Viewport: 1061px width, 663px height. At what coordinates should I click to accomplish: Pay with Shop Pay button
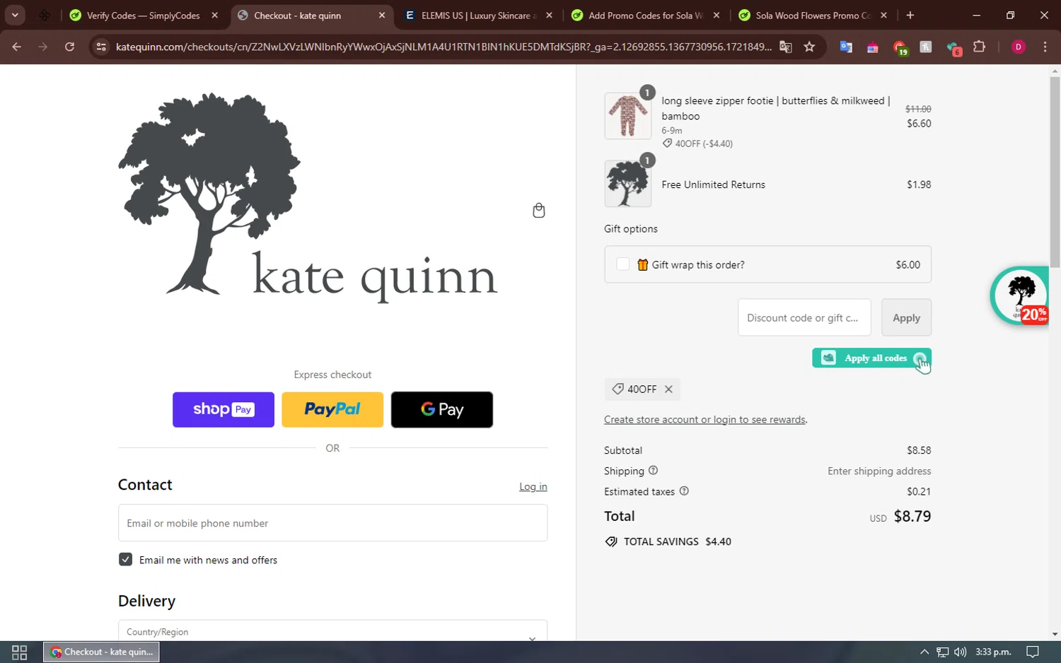[x=224, y=410]
